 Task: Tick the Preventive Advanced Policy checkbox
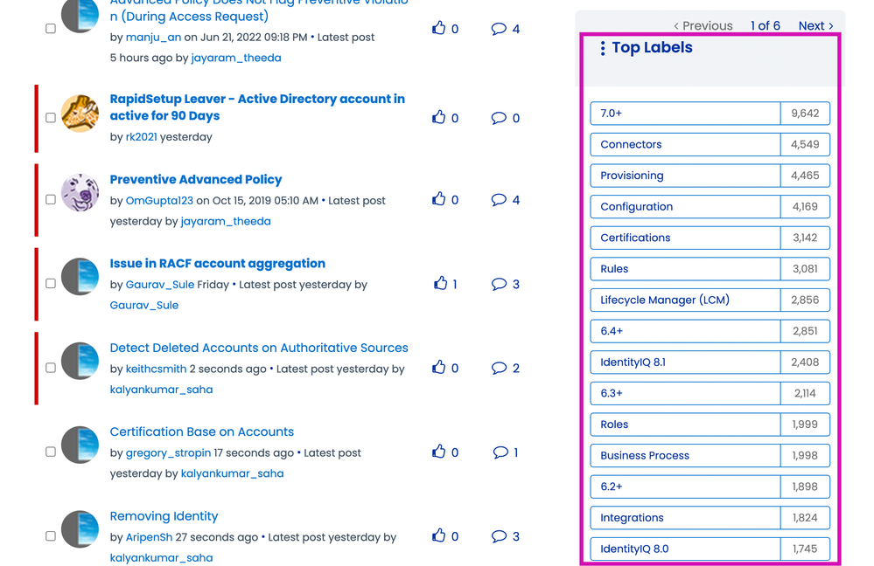coord(51,200)
